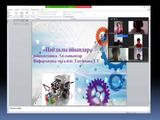Toggle 'Использовать время показа слайдов' checkbox
This screenshot has width=160, height=120.
click(x=38, y=14)
